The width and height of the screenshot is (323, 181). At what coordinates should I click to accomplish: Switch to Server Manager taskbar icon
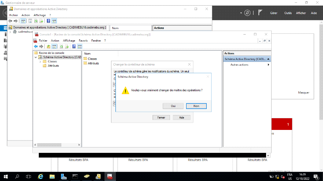pyautogui.click(x=64, y=177)
